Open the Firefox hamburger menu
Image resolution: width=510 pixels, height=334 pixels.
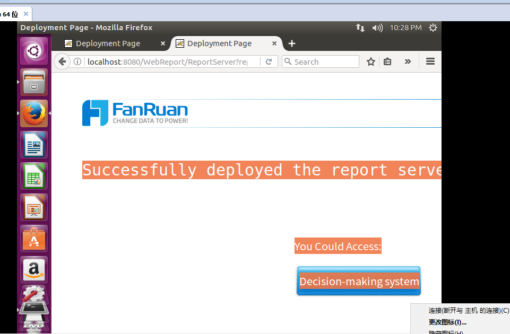tap(430, 61)
